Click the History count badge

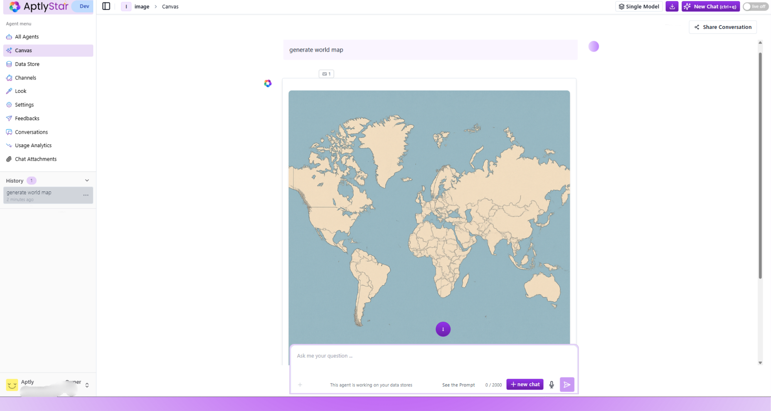(32, 180)
